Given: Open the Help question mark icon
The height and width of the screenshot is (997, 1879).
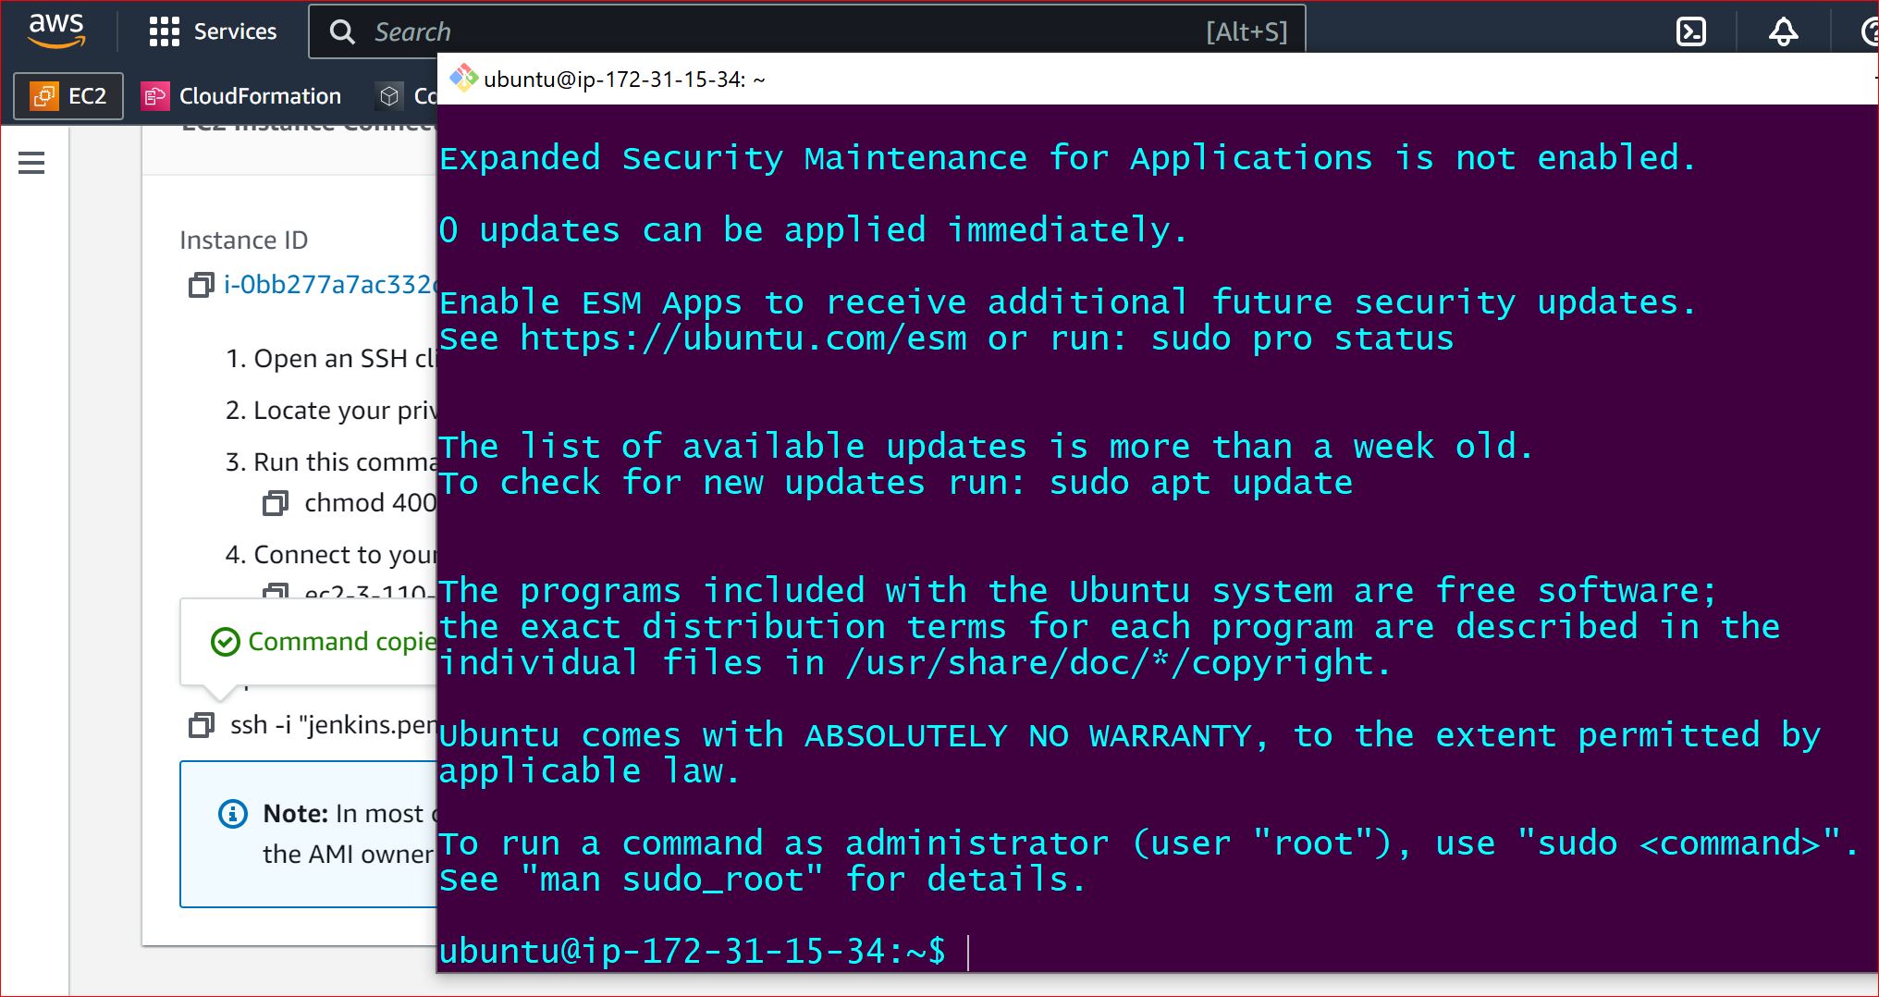Looking at the screenshot, I should pos(1868,31).
